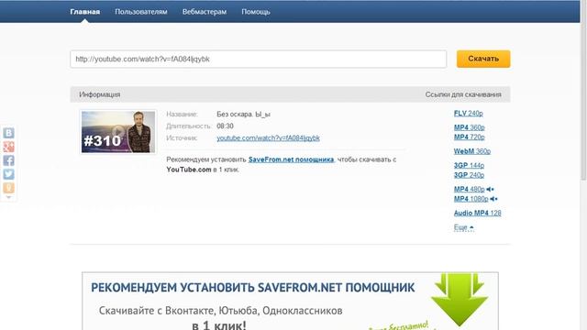Viewport: 587px width, 330px height.
Task: Share via the VKontakte sidebar icon
Action: pyautogui.click(x=8, y=133)
